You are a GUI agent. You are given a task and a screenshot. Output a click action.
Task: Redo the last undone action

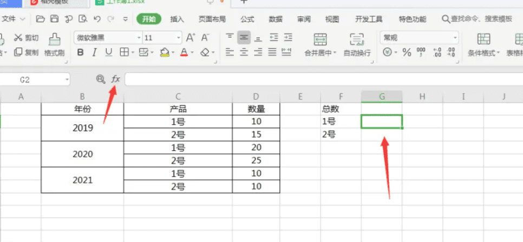(111, 19)
